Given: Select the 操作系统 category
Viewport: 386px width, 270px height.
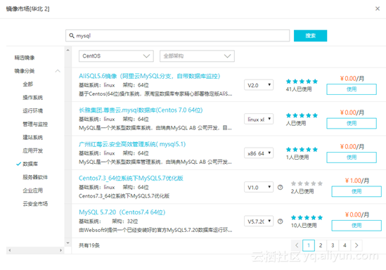Looking at the screenshot, I should [33, 98].
